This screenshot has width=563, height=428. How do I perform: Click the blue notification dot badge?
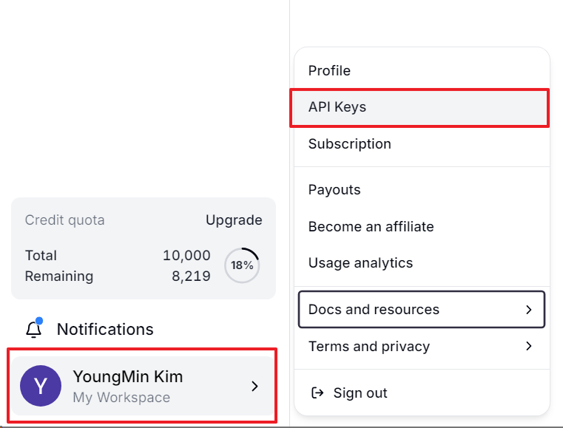point(39,320)
